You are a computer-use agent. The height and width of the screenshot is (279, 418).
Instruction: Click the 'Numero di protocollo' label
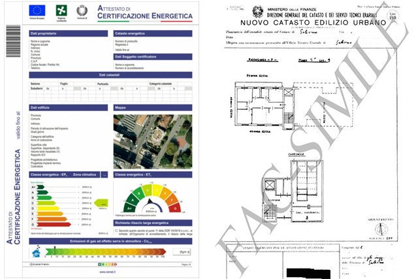pos(126,41)
